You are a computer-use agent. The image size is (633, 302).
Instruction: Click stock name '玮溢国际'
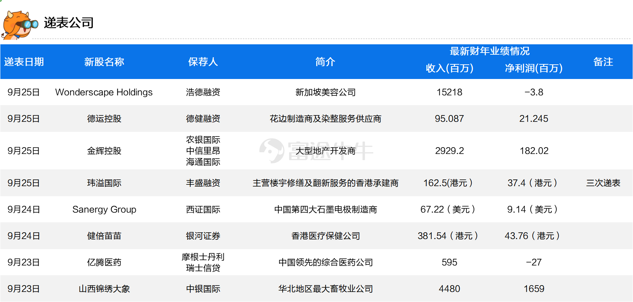tap(104, 183)
